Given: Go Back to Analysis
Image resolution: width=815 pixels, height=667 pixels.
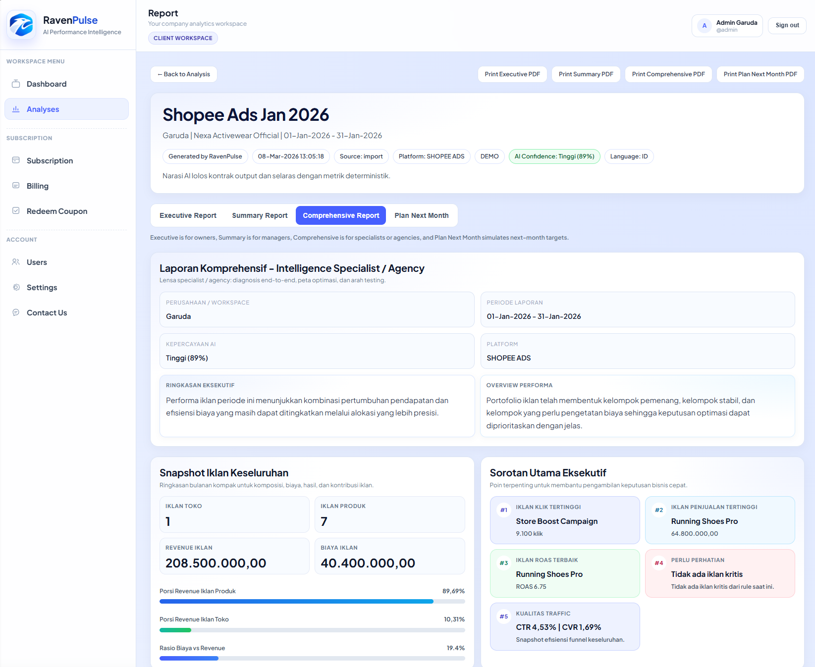Looking at the screenshot, I should (x=183, y=74).
